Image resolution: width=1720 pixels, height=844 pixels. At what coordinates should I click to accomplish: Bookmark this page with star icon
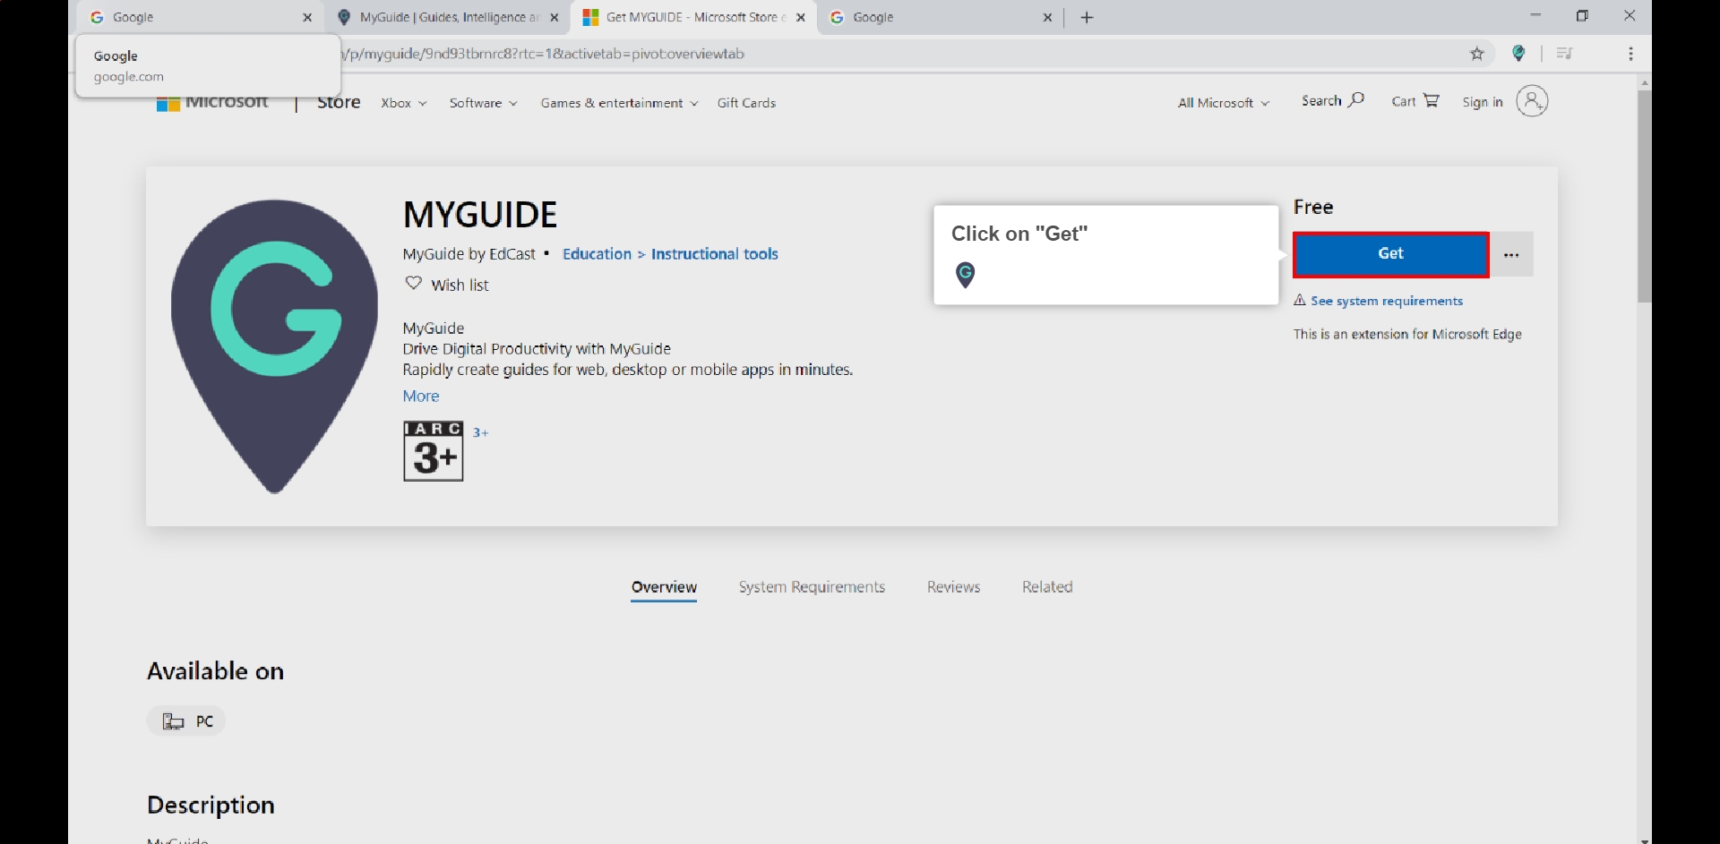click(1477, 54)
